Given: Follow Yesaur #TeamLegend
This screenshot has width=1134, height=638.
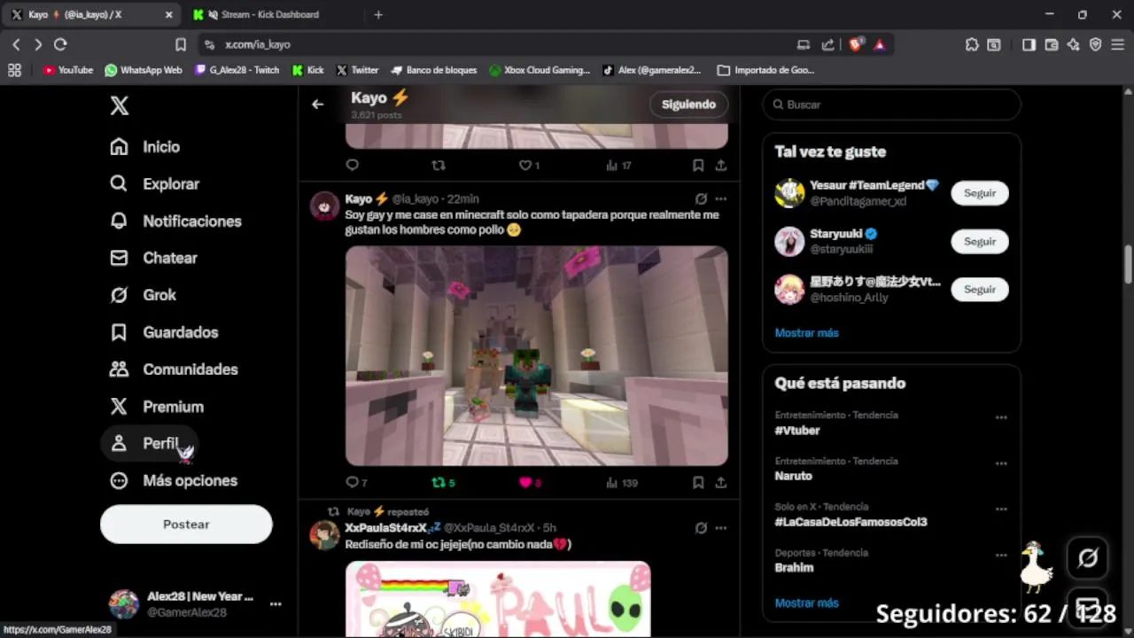Looking at the screenshot, I should 980,193.
